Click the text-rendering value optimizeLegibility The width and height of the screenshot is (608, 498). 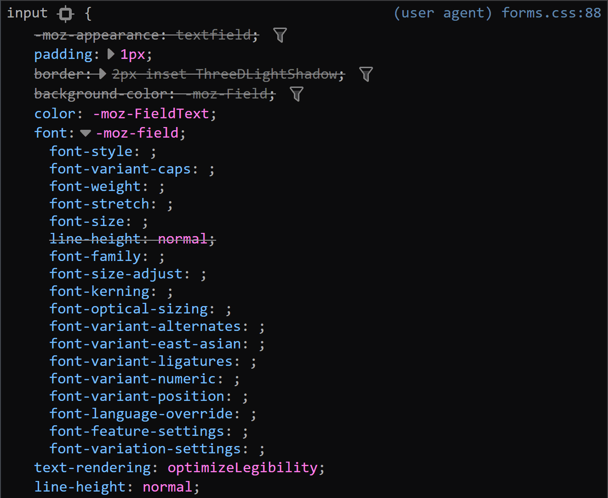click(x=244, y=467)
